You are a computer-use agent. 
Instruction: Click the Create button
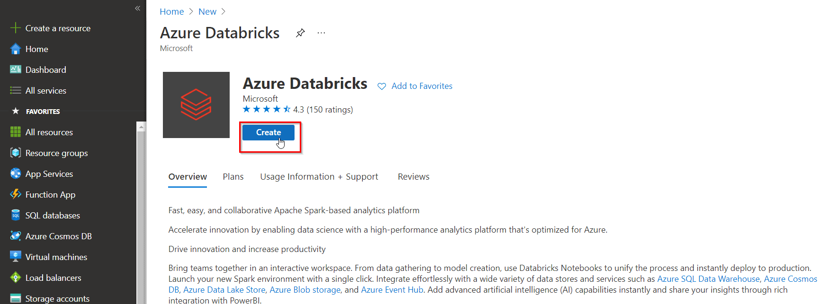(x=268, y=133)
